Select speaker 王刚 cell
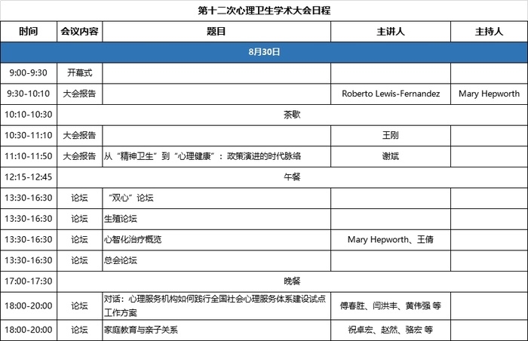The width and height of the screenshot is (528, 341). coord(390,136)
